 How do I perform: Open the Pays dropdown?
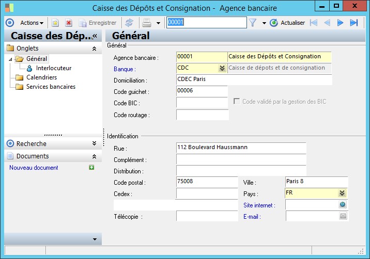point(342,193)
